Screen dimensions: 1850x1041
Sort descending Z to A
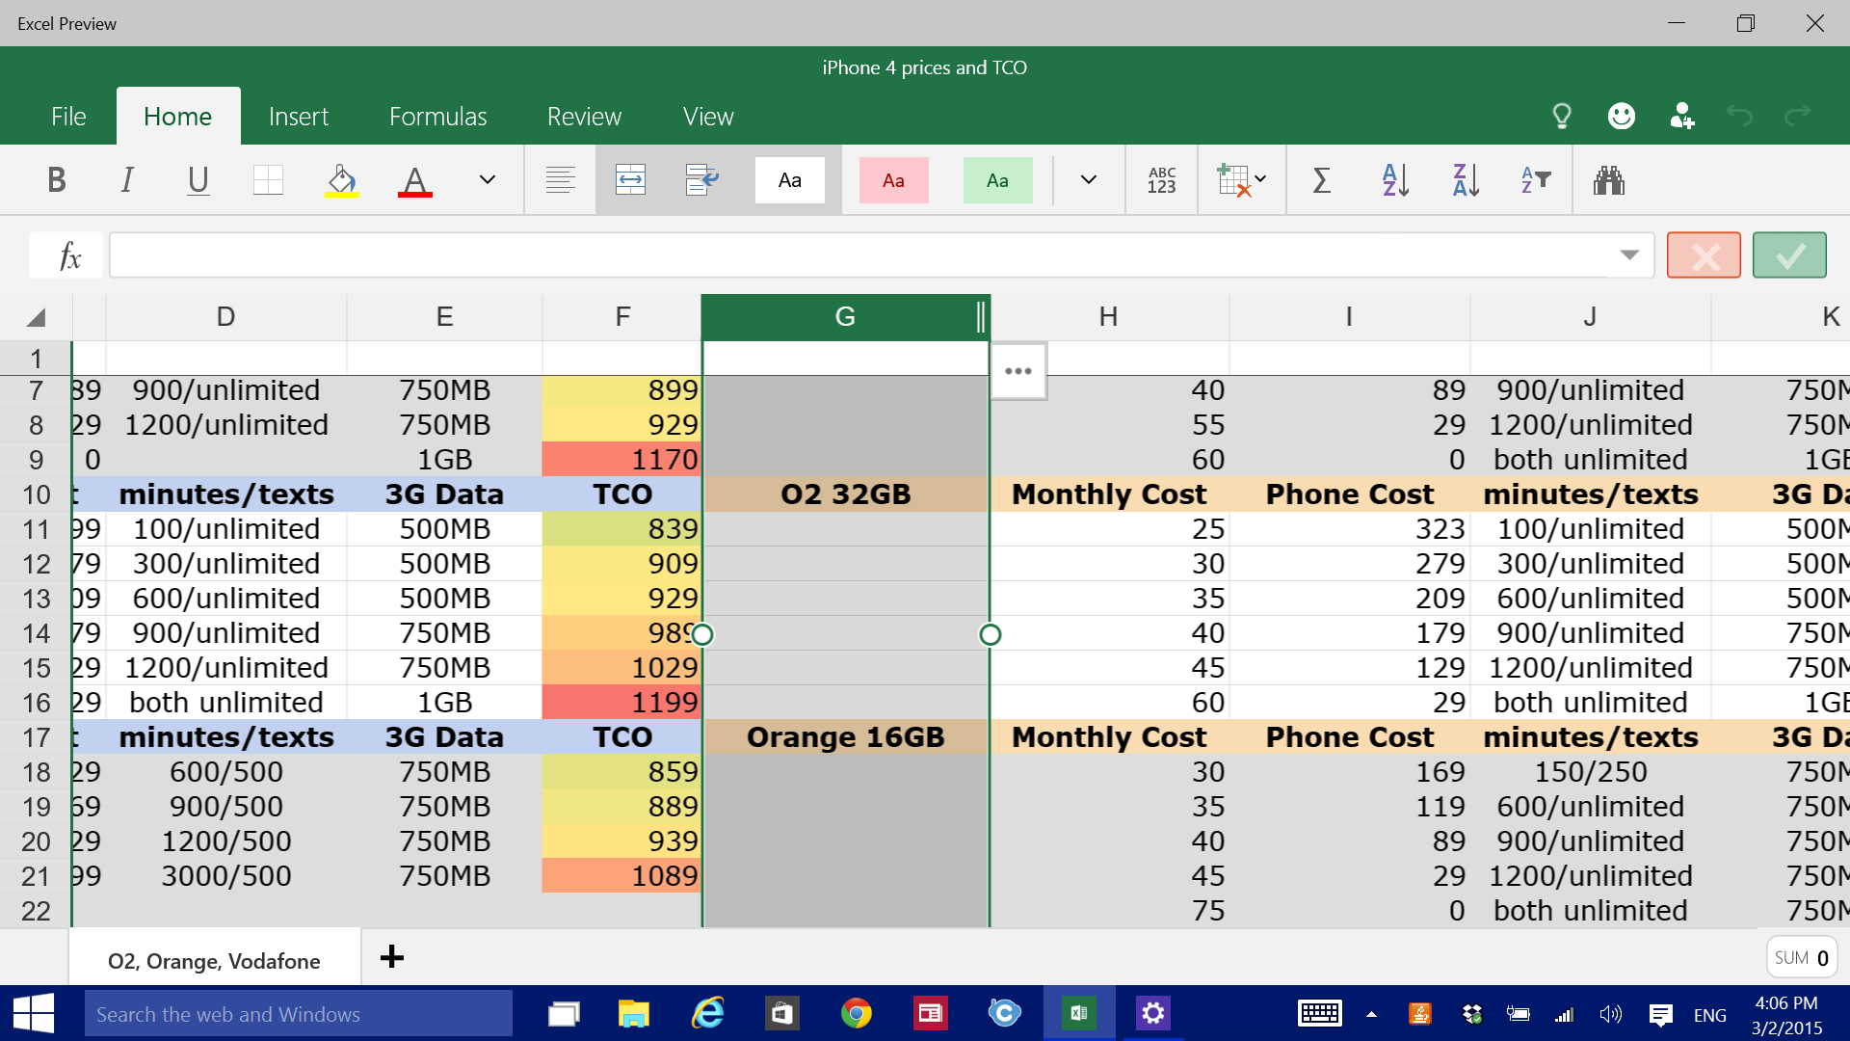coord(1466,180)
